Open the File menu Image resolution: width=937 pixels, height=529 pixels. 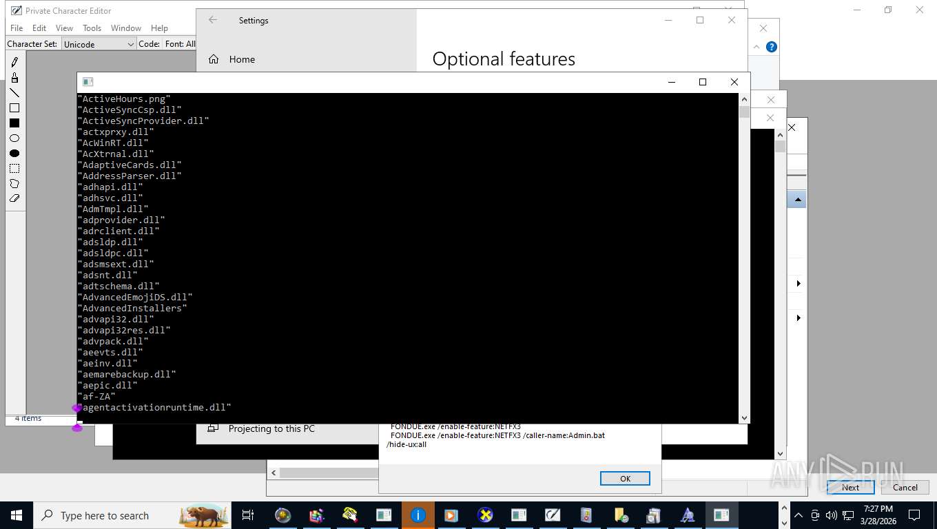click(x=17, y=28)
